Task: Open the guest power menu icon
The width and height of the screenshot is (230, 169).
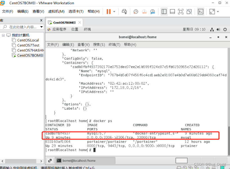Action: [x=225, y=29]
